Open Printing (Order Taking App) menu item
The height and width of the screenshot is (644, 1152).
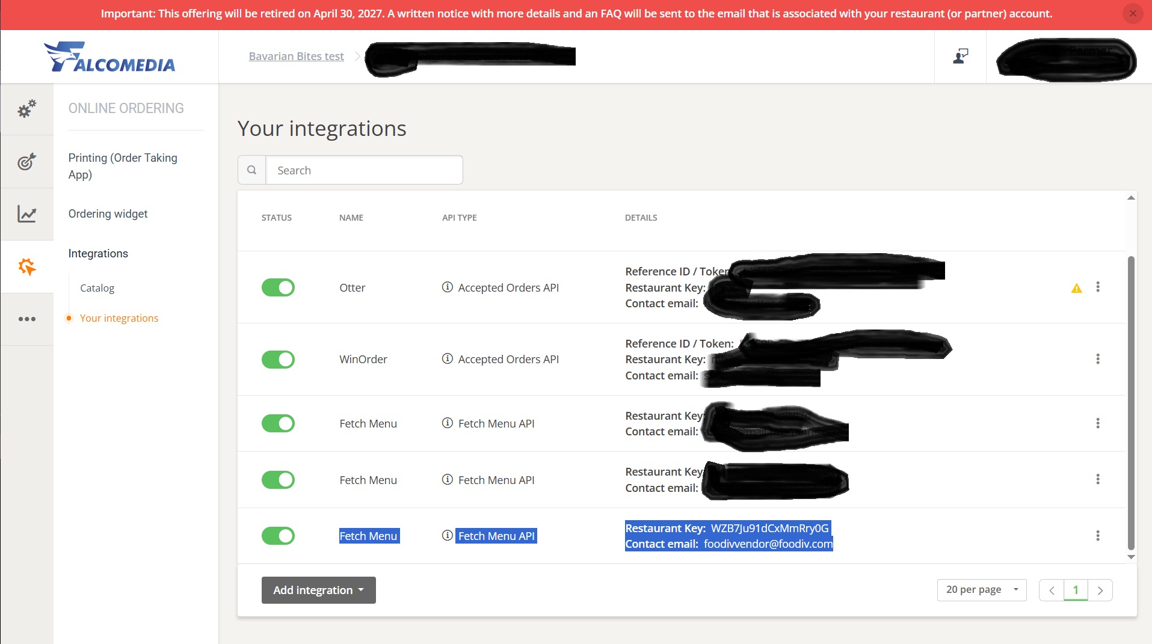pyautogui.click(x=123, y=166)
